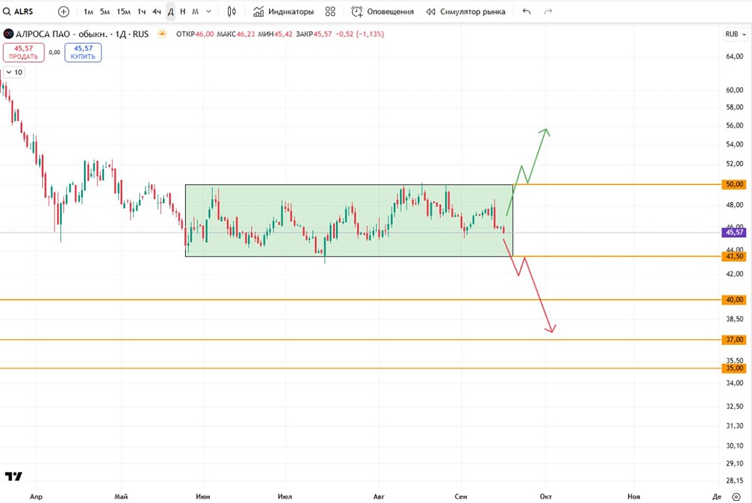The width and height of the screenshot is (752, 503).
Task: Expand the timeframe dropdown chevron
Action: tap(208, 11)
